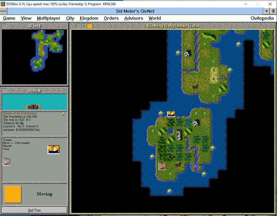Click the fish beside the northern mountain
Image resolution: width=277 pixels, height=216 pixels.
point(178,52)
